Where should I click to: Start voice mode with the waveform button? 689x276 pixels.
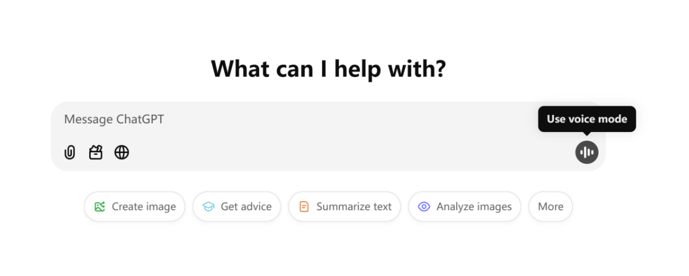[x=587, y=152]
